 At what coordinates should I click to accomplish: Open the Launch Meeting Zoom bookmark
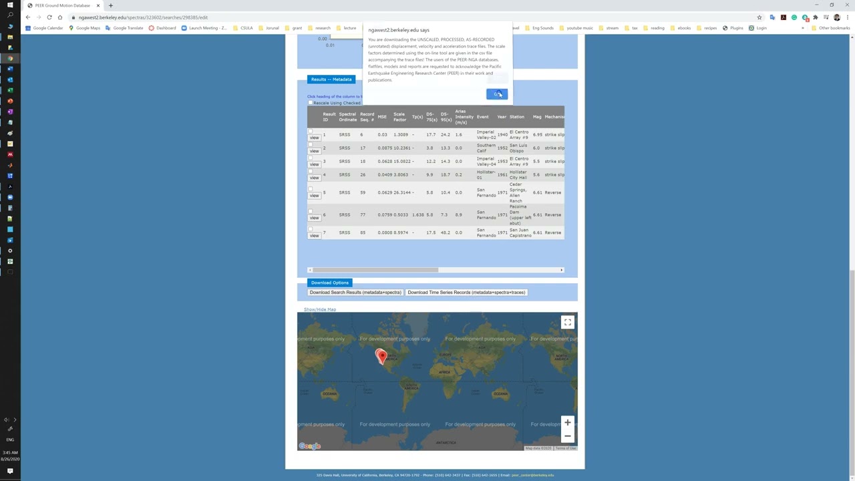(x=204, y=28)
